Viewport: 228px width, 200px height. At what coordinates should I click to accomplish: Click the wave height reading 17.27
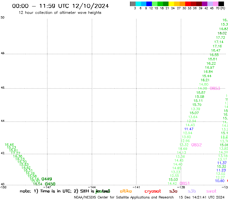15,153
